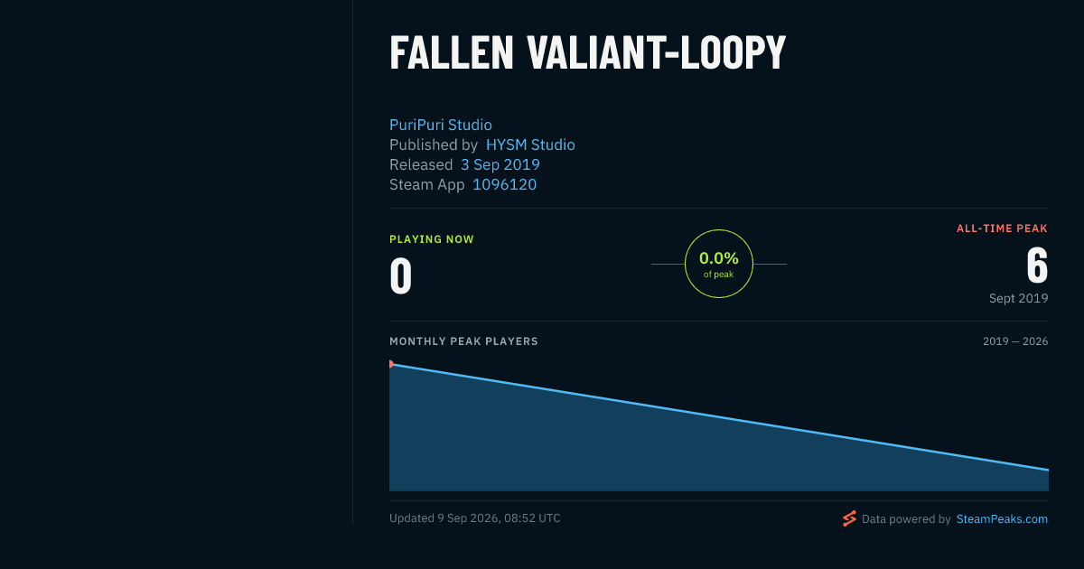The width and height of the screenshot is (1084, 569).
Task: Select the All-Time Peak label
Action: coord(1002,229)
